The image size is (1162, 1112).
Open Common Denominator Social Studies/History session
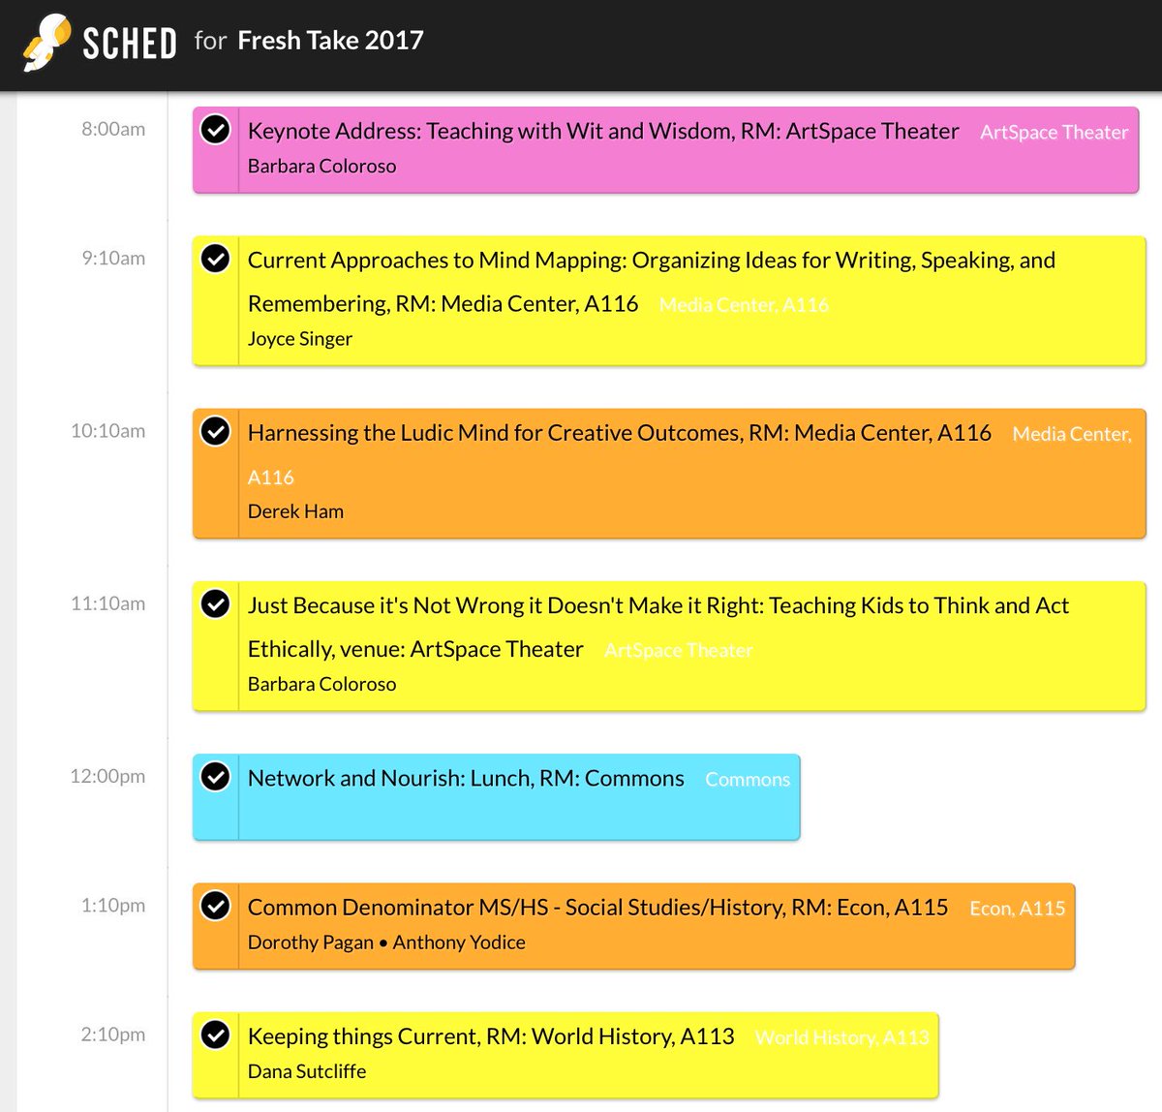tap(597, 908)
